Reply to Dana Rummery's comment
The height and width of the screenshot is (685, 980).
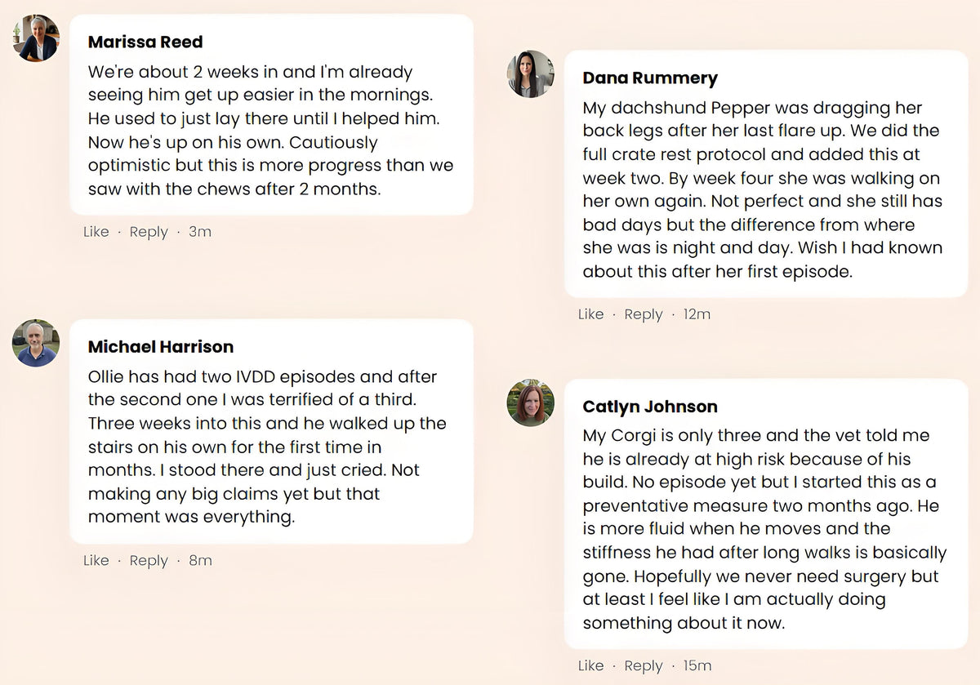[x=644, y=314]
